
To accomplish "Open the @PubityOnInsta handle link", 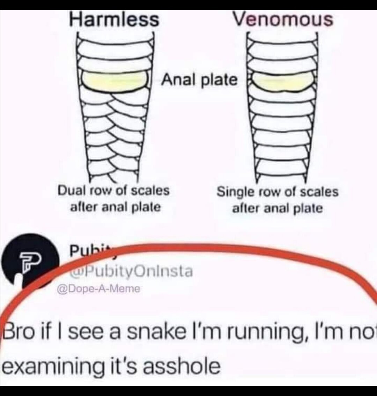I will (131, 271).
